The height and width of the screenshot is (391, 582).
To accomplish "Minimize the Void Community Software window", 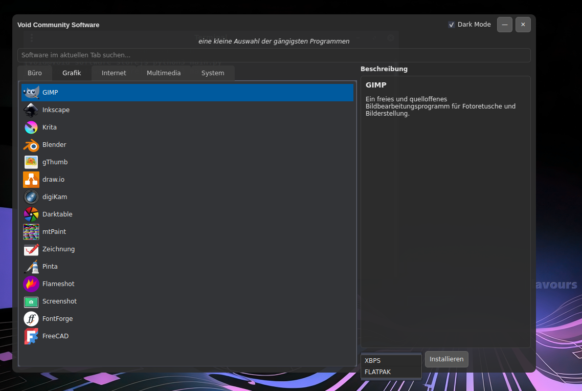I will click(x=504, y=25).
